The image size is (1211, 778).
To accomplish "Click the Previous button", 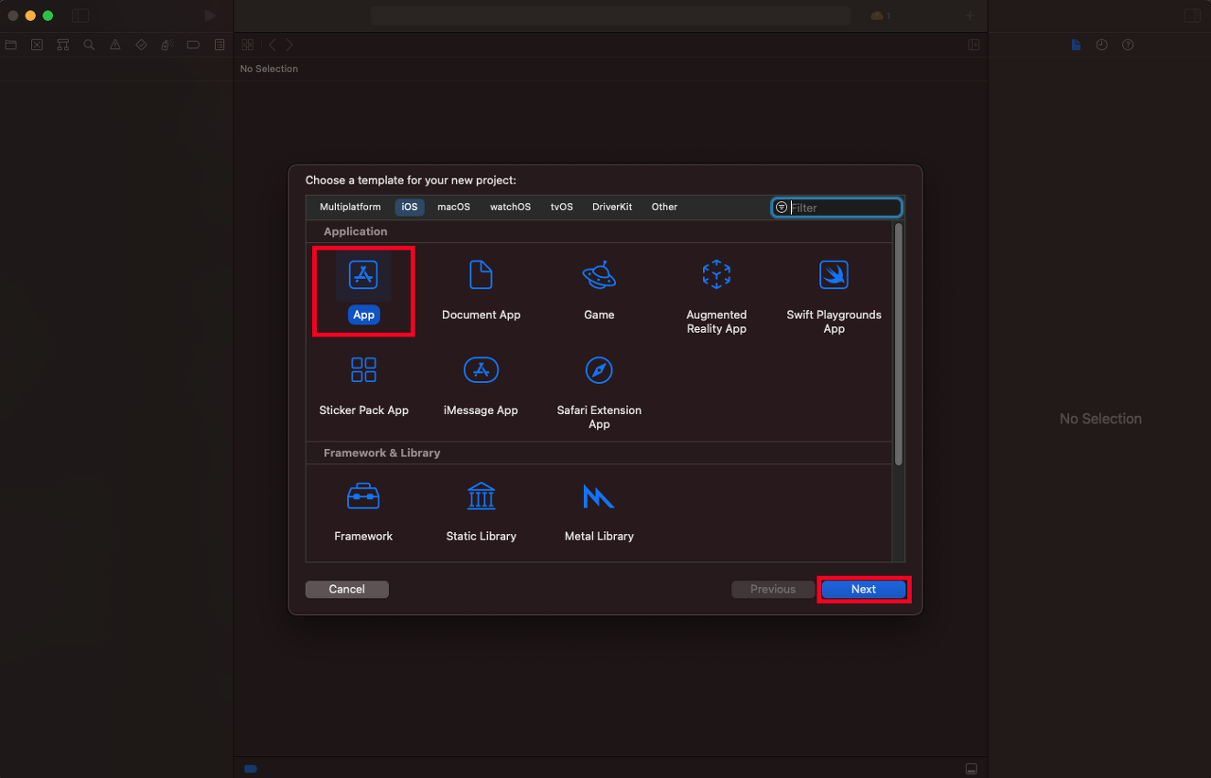I will pos(773,589).
